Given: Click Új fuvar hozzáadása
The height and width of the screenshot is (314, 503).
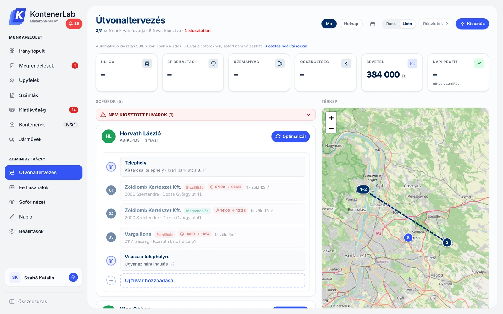Looking at the screenshot, I should click(x=213, y=280).
